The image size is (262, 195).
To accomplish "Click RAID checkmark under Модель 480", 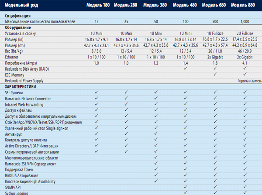I will tap(186, 68).
